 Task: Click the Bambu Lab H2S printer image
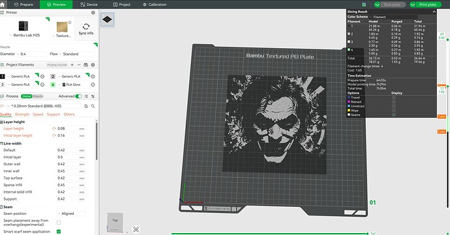(x=23, y=26)
